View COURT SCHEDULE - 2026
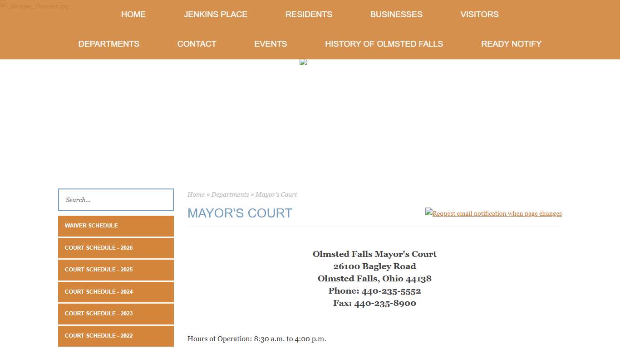This screenshot has height=348, width=620. click(x=116, y=248)
